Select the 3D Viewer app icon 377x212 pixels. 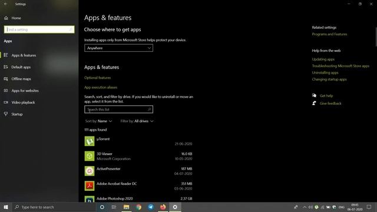click(x=90, y=156)
